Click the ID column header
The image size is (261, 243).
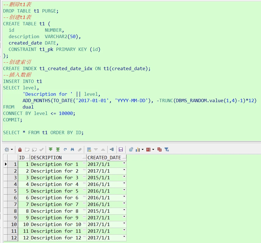[x=24, y=158]
